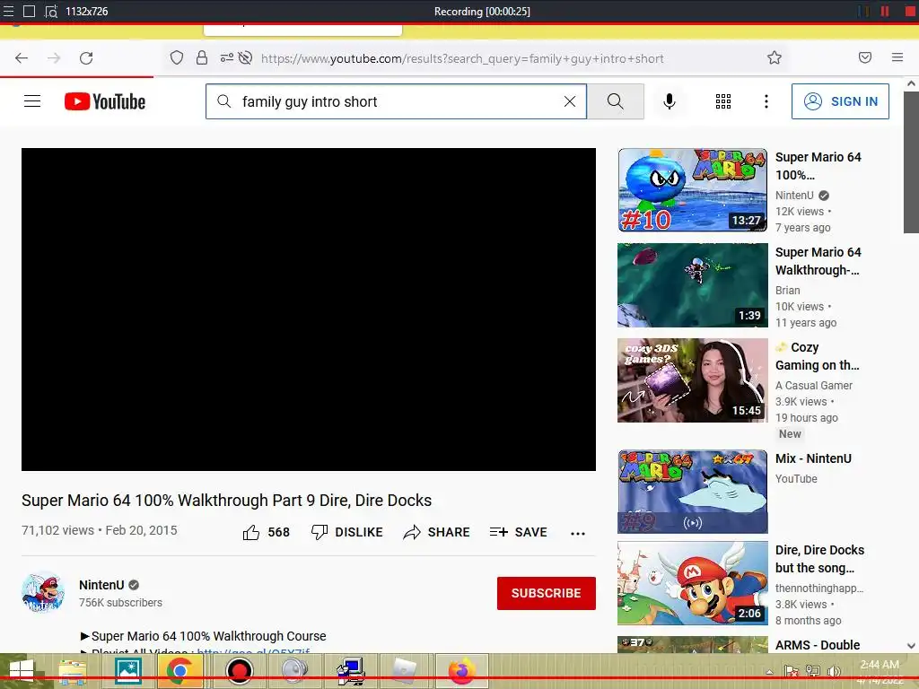Submit search with the magnifier button
This screenshot has width=919, height=689.
click(x=616, y=101)
